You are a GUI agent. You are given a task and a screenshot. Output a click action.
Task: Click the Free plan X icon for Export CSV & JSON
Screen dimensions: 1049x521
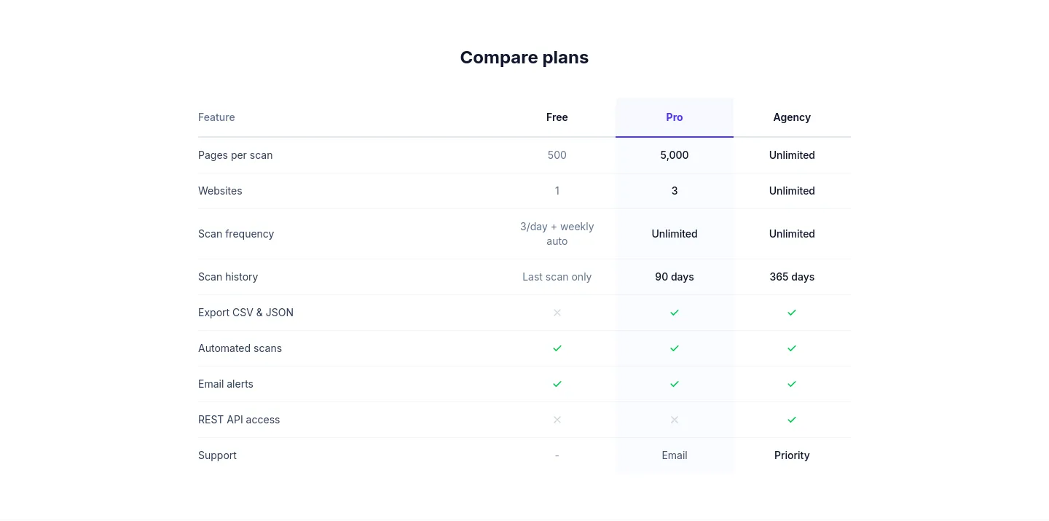pos(557,313)
